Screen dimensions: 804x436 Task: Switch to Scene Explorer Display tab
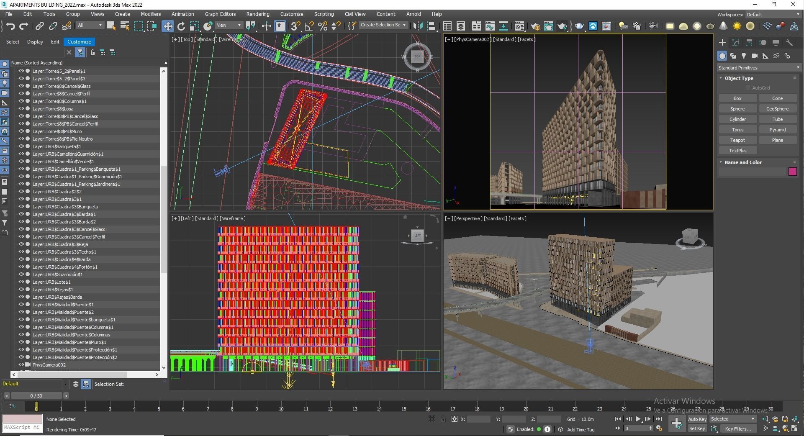click(35, 42)
